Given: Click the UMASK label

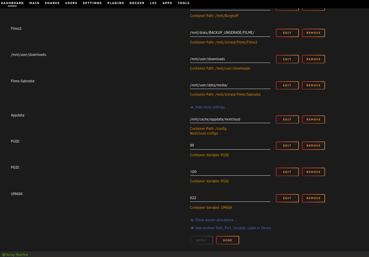Looking at the screenshot, I should click(x=17, y=194).
